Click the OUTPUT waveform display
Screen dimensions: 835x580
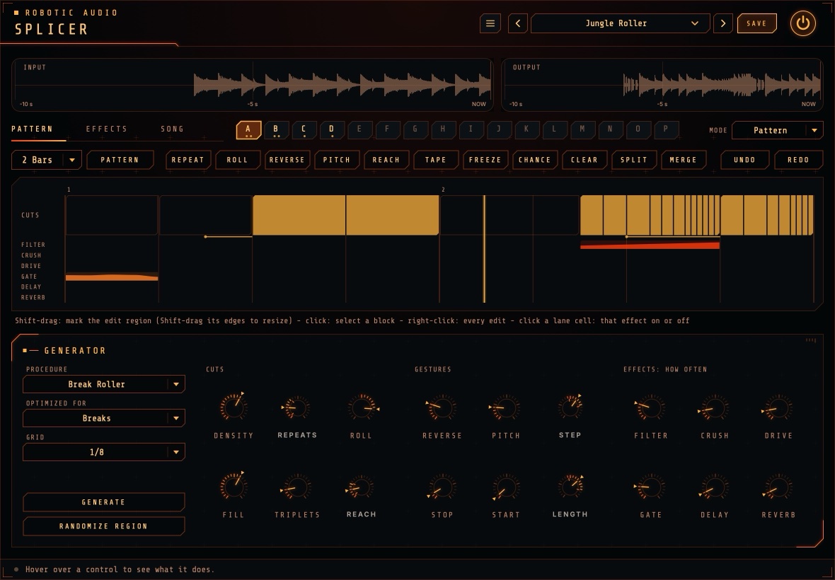[662, 85]
